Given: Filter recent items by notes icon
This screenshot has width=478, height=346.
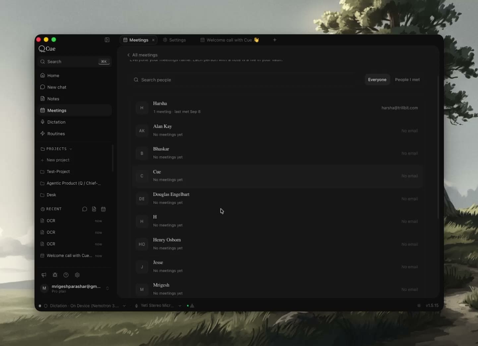Looking at the screenshot, I should [94, 209].
